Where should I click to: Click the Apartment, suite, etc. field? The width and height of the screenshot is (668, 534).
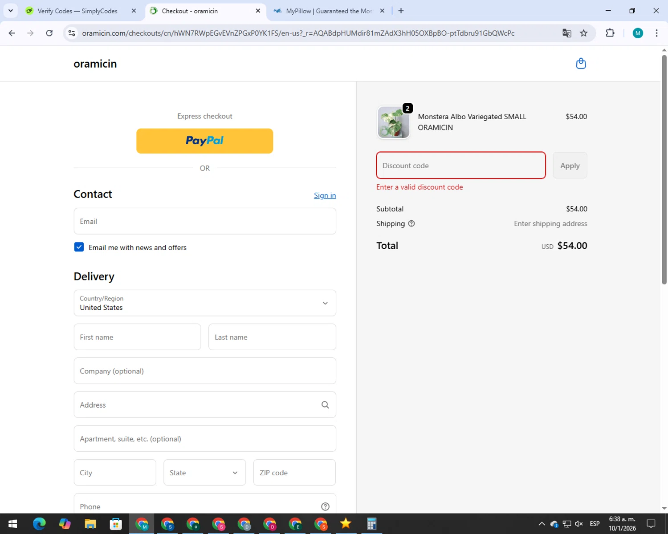click(205, 439)
